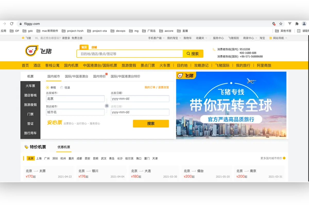Switch to the 国际/中国港澳台 flight tab

tap(76, 76)
